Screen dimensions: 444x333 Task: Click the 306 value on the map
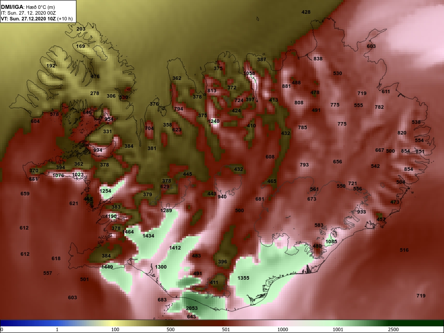click(x=111, y=96)
